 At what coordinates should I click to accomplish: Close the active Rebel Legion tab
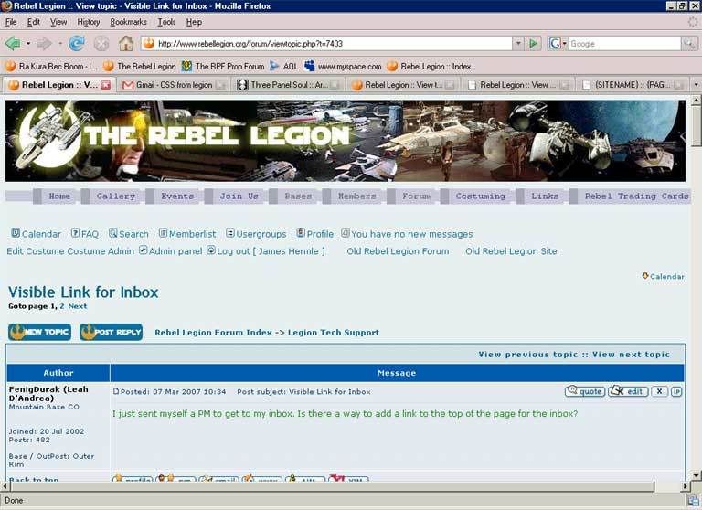click(x=106, y=85)
